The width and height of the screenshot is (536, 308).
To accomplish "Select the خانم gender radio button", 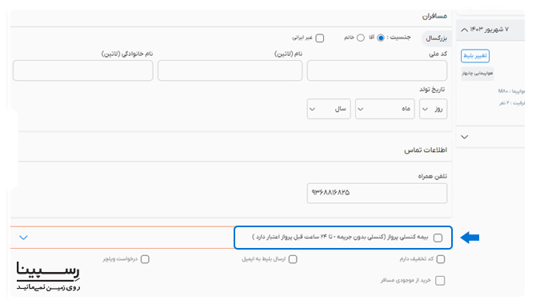I will [x=361, y=38].
